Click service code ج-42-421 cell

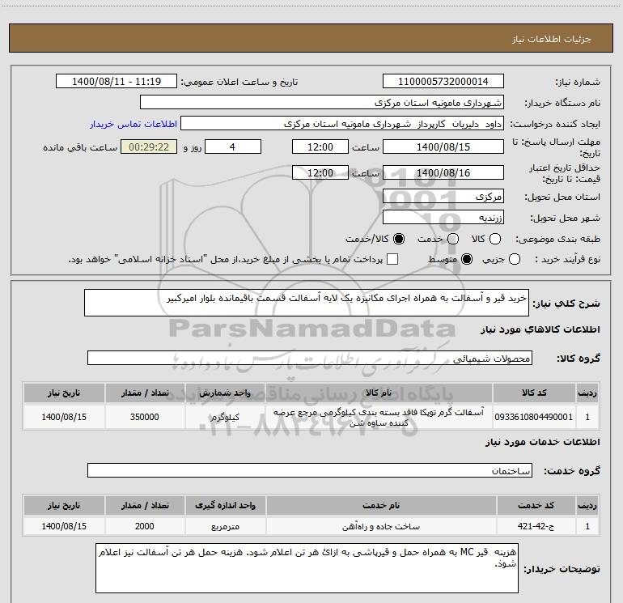tap(536, 526)
